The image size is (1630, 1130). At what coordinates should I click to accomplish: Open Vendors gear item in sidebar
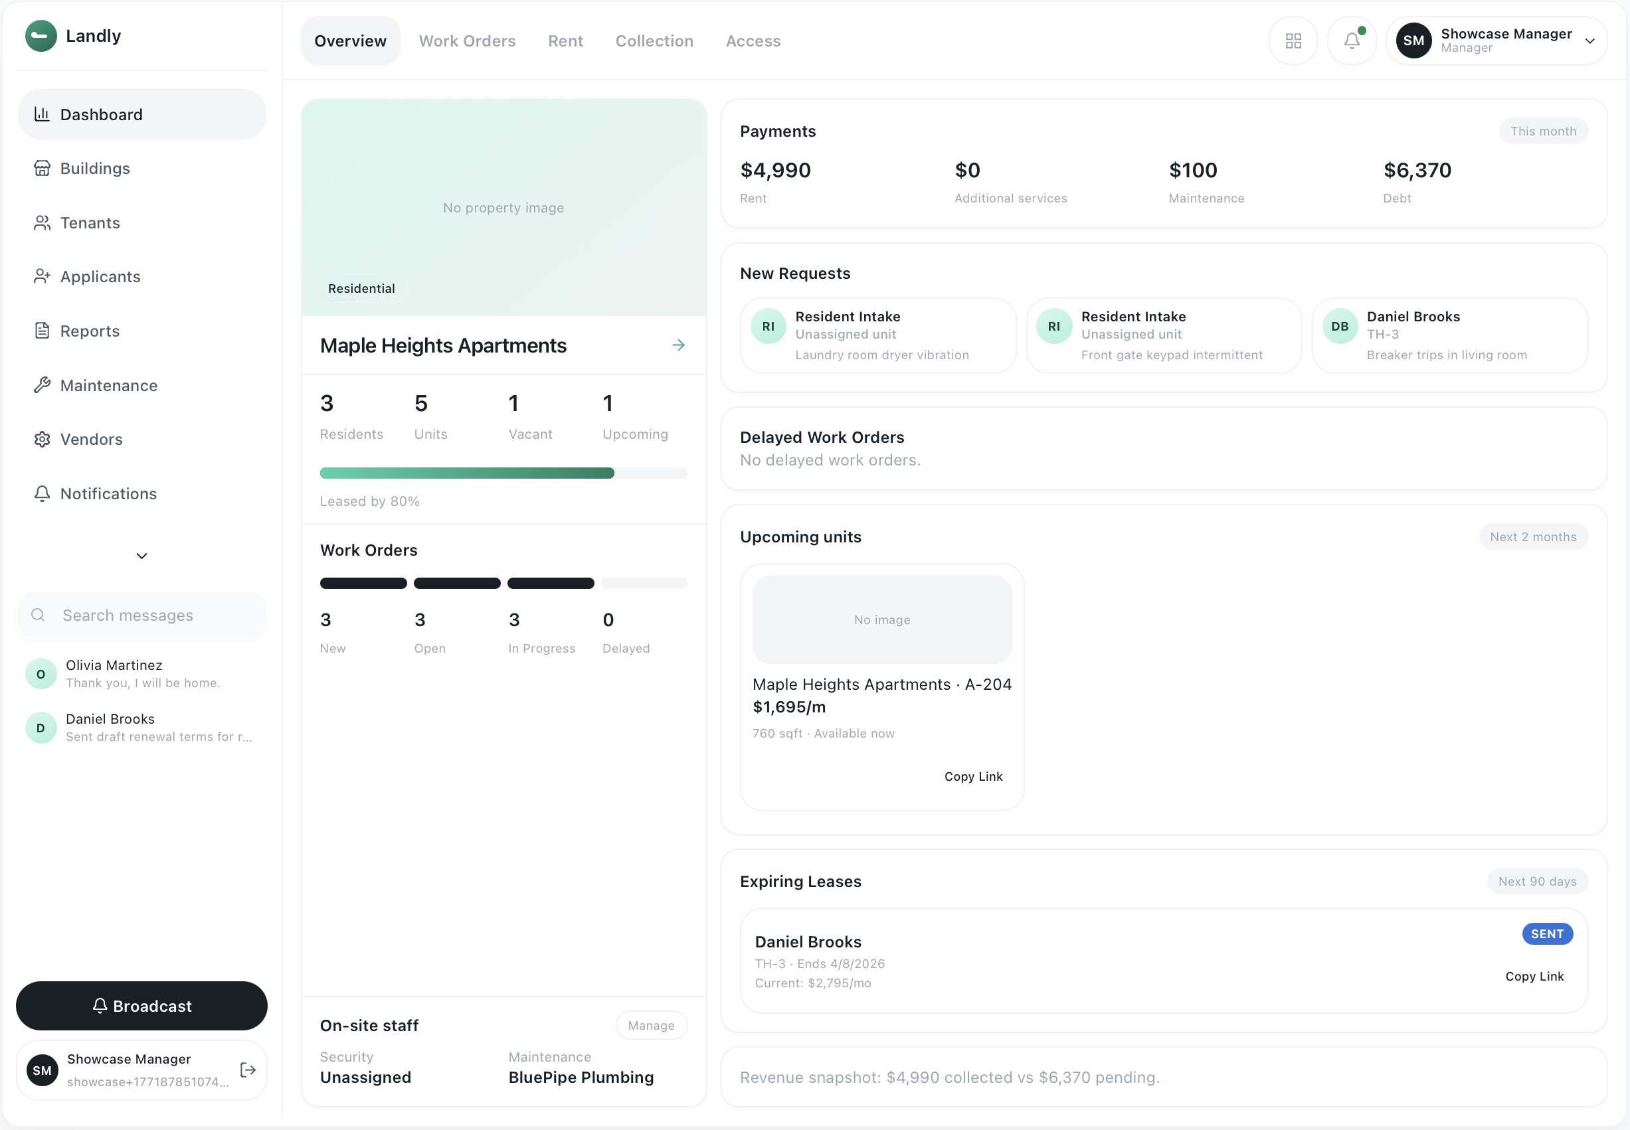(91, 440)
